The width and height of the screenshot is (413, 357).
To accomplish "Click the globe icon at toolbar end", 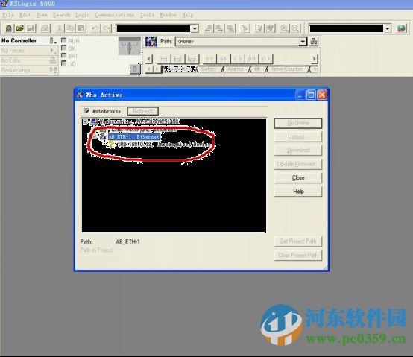I will pos(401,28).
